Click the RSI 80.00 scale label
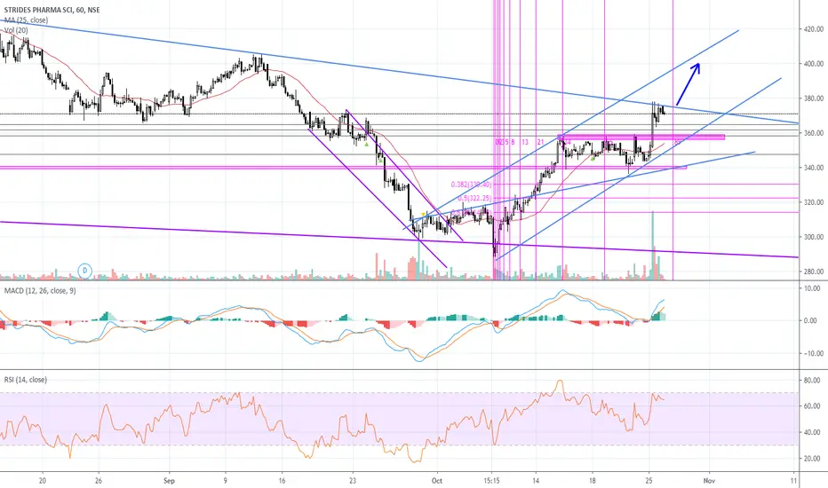828x488 pixels. click(812, 380)
